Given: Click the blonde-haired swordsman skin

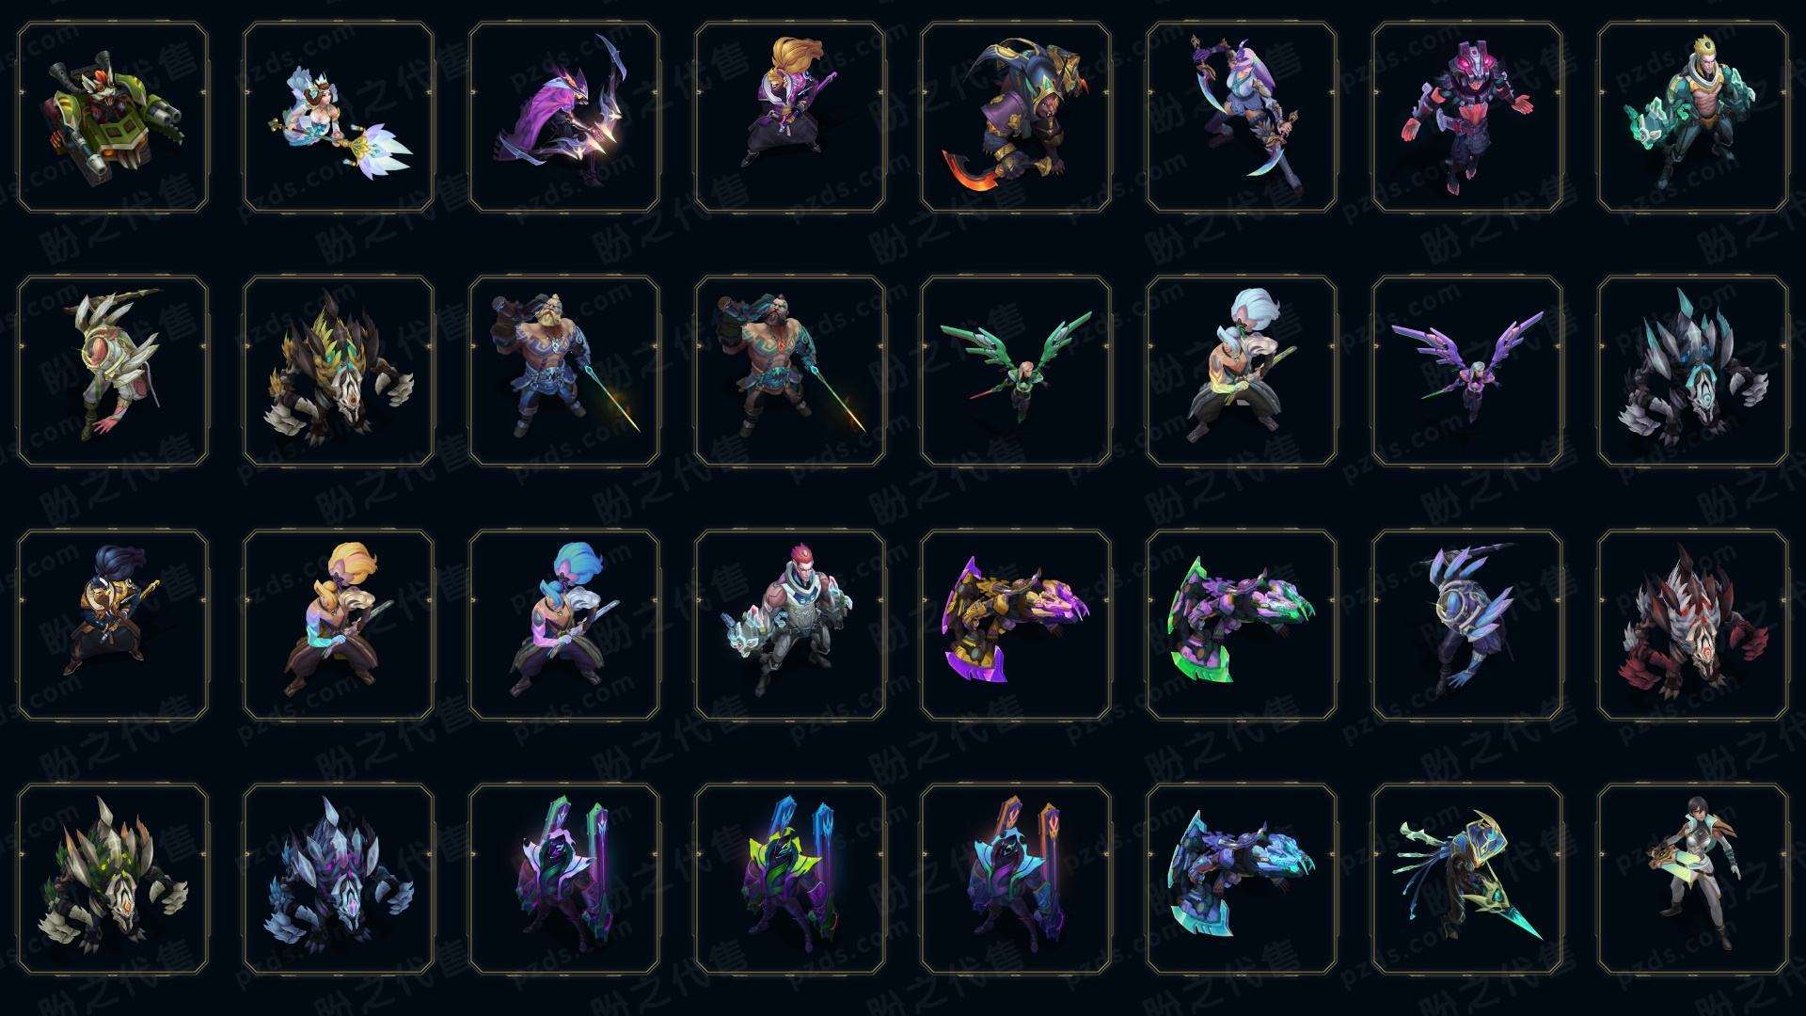Looking at the screenshot, I should (339, 625).
